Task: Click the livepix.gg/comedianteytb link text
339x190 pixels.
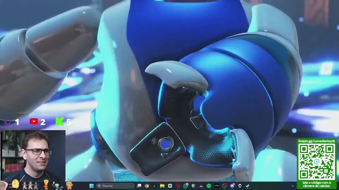Action: (x=317, y=141)
